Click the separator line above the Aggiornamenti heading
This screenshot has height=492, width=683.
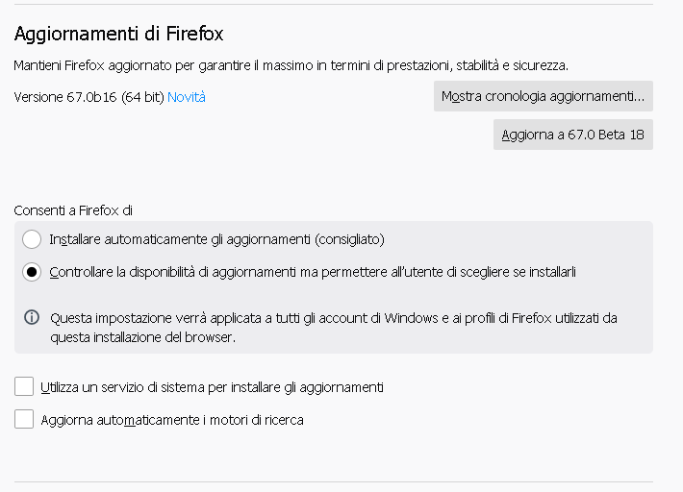[x=334, y=5]
